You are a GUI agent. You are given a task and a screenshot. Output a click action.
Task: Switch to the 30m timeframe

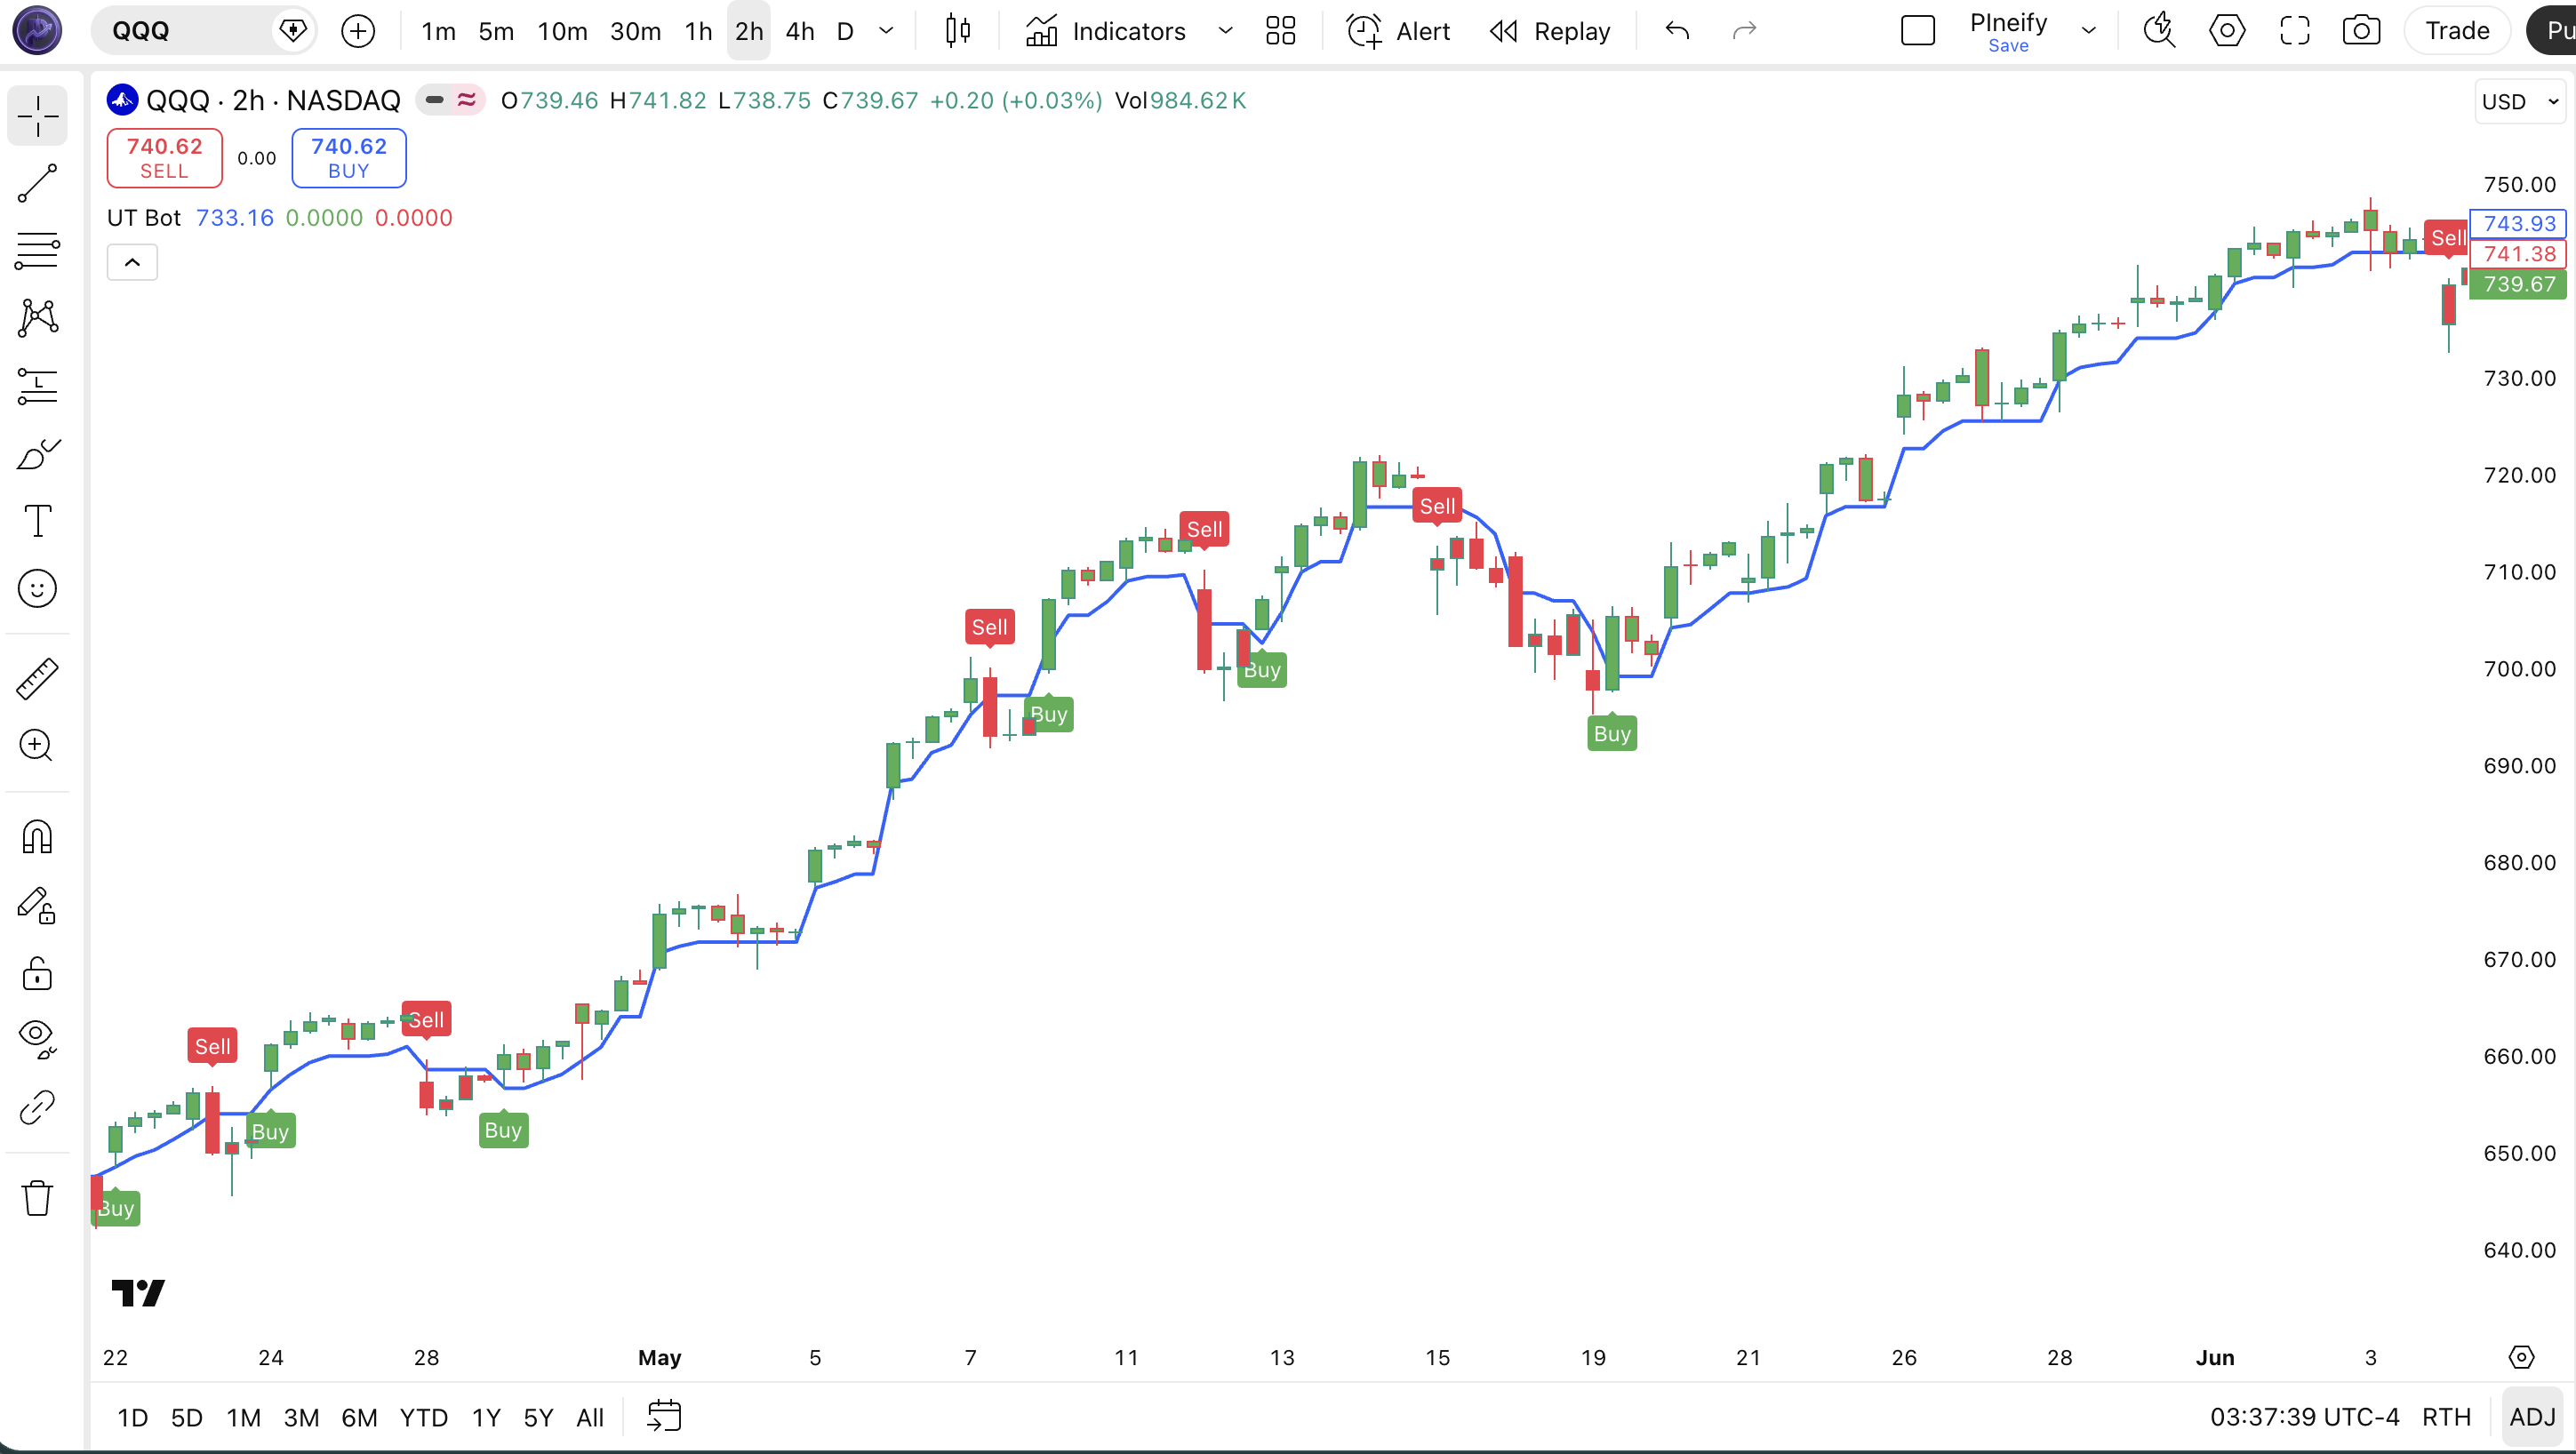coord(635,31)
